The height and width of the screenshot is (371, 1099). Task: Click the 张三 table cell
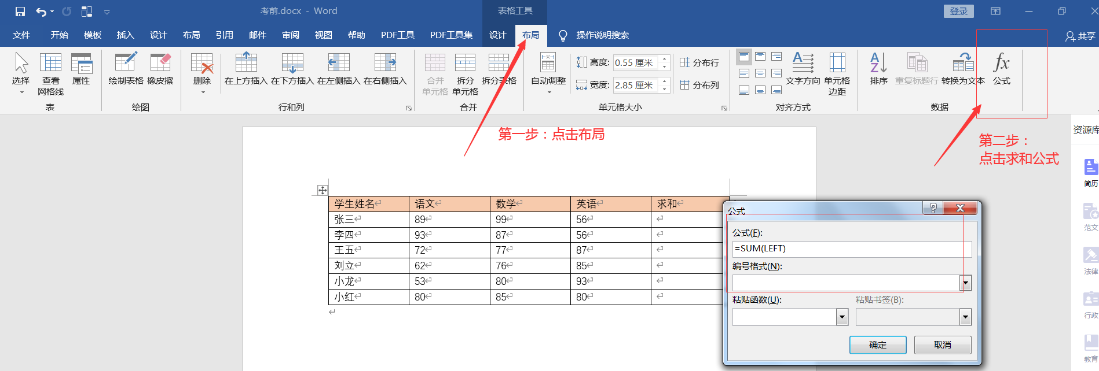coord(369,220)
